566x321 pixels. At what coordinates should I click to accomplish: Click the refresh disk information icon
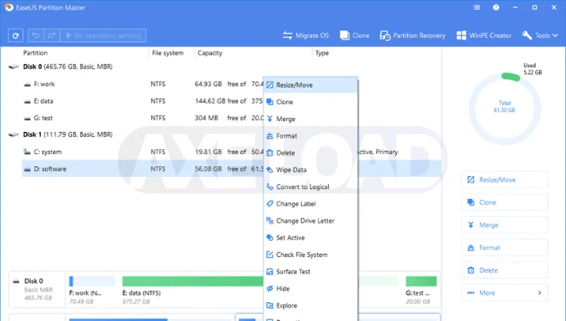(16, 35)
